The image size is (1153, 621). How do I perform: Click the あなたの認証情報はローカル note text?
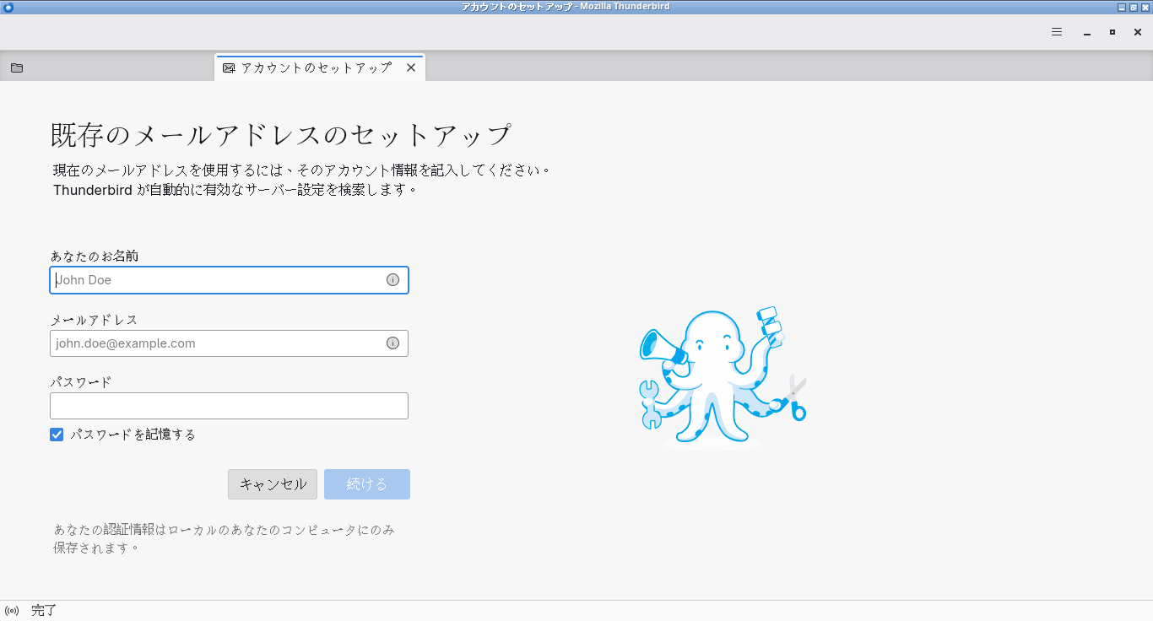coord(225,538)
